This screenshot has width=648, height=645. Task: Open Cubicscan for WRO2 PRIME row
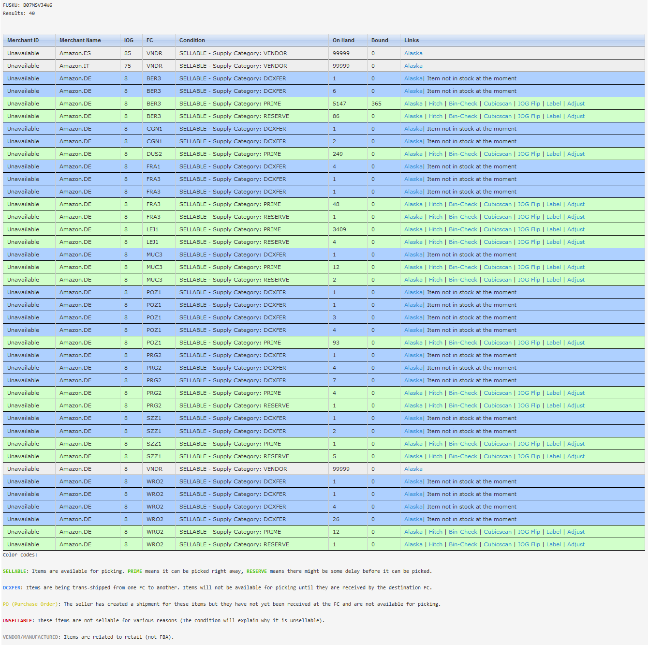[497, 532]
